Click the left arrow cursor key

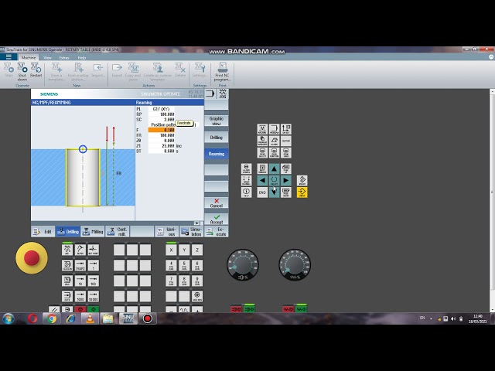point(262,180)
